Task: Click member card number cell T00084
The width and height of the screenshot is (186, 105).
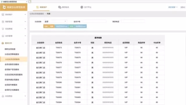Action: click(78, 102)
